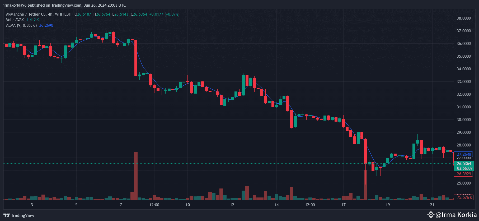This screenshot has height=221, width=479.
Task: Click the diamond icon beside @Irma Korkia
Action: click(x=431, y=215)
